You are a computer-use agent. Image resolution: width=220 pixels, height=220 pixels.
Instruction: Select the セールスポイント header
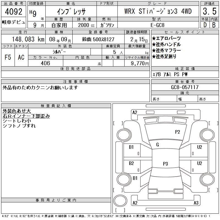[x=185, y=32]
